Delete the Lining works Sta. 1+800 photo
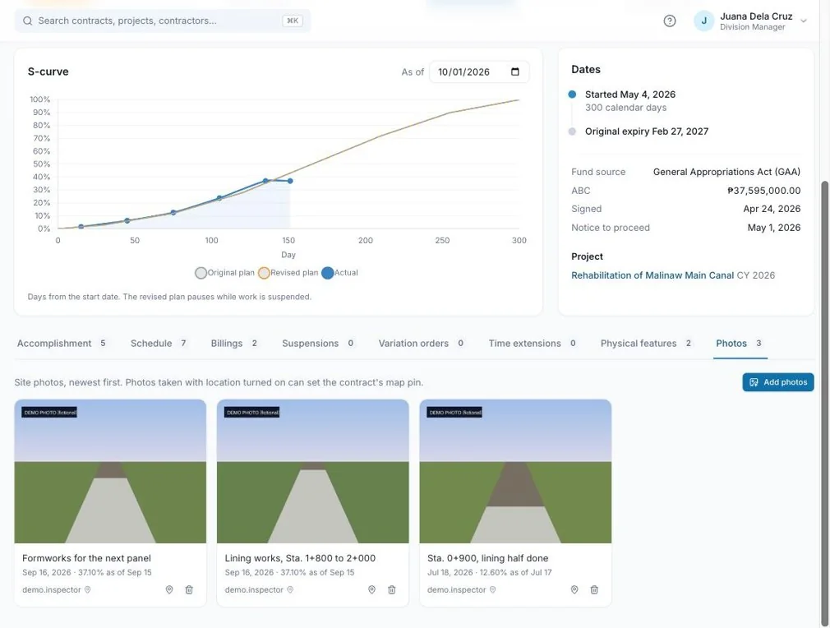This screenshot has height=628, width=830. [x=392, y=589]
